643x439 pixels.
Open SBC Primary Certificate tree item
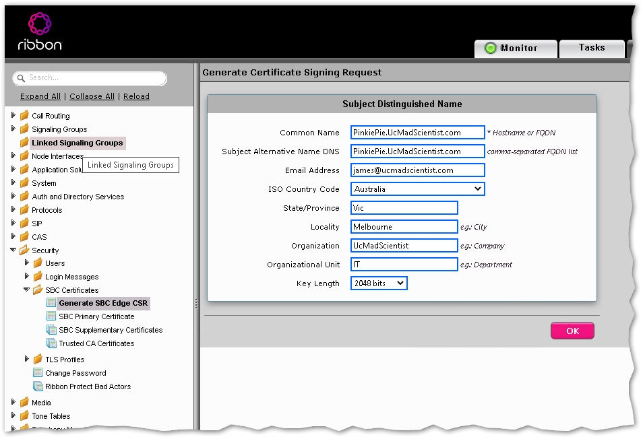[96, 316]
